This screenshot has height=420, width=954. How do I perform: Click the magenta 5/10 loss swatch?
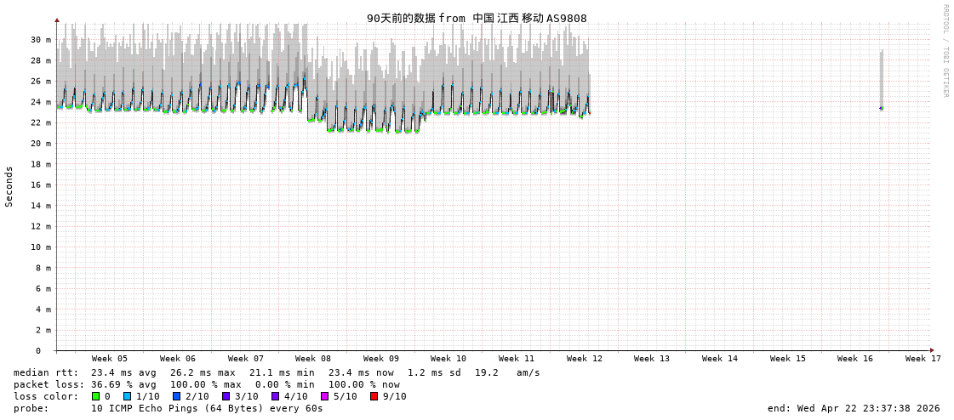(324, 396)
